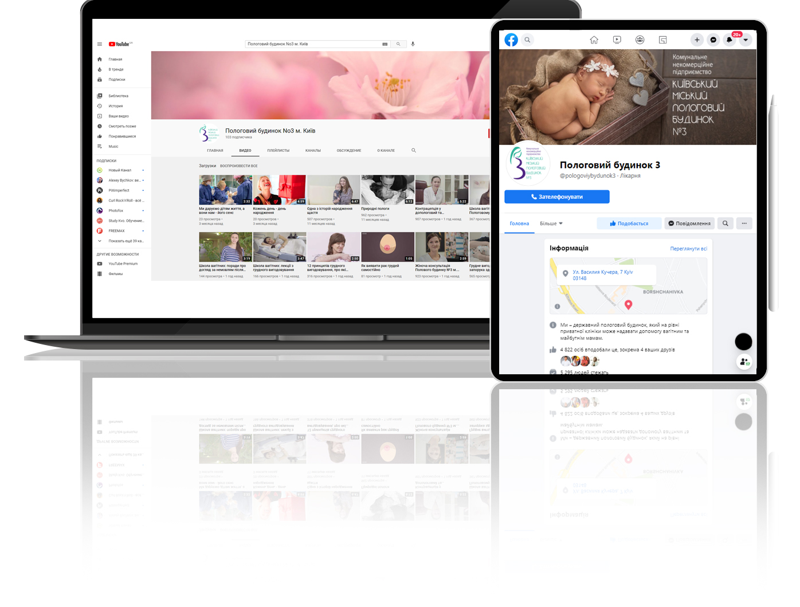Click the map location preview on Facebook
The image size is (800, 607).
pos(628,286)
